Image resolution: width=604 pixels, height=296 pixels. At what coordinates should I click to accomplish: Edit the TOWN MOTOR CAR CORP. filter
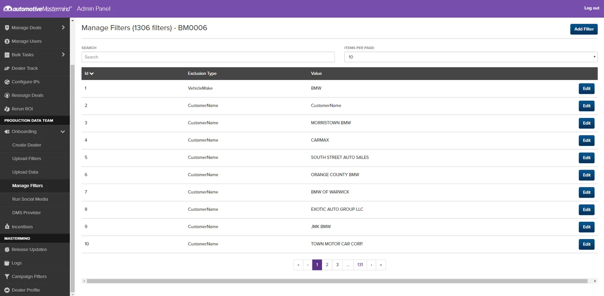586,245
